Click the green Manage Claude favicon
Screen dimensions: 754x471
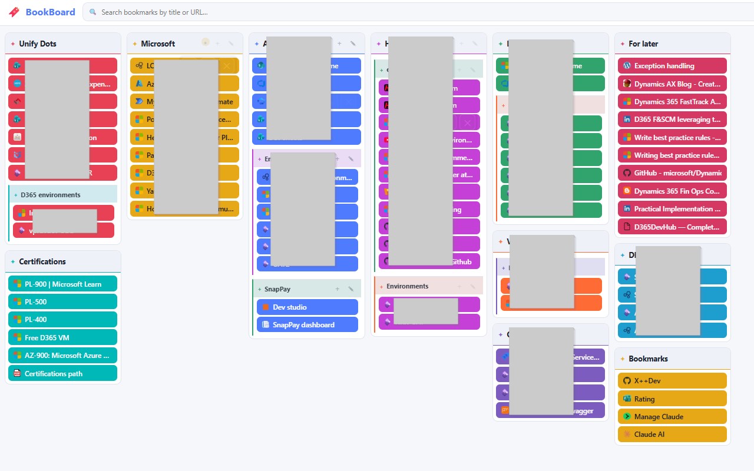(x=627, y=417)
